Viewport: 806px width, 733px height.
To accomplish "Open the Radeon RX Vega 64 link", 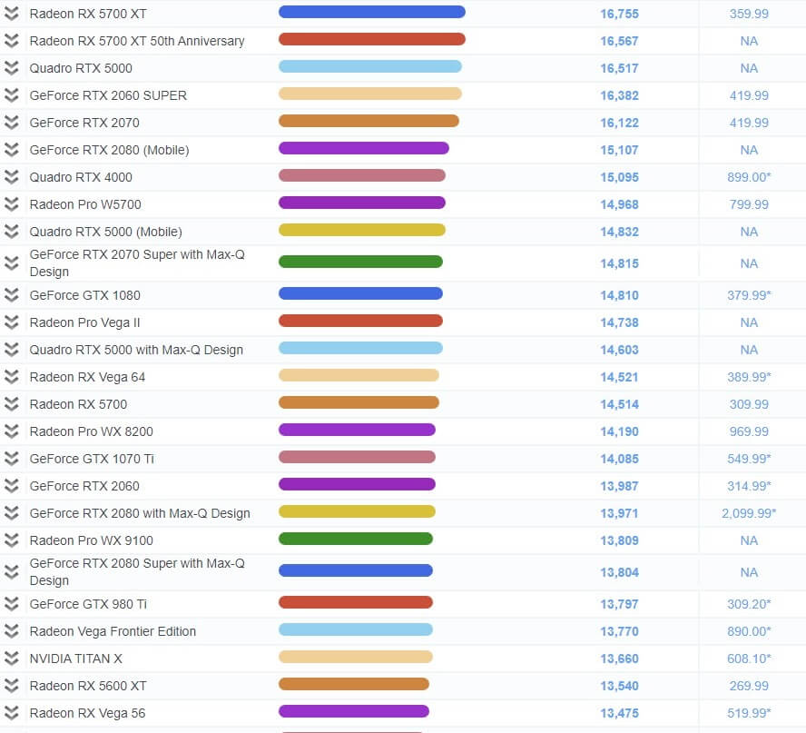I will pyautogui.click(x=87, y=377).
